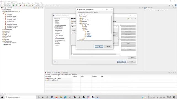Viewport: 177px width, 99px height.
Task: Open the Window menu
Action: tap(37, 3)
